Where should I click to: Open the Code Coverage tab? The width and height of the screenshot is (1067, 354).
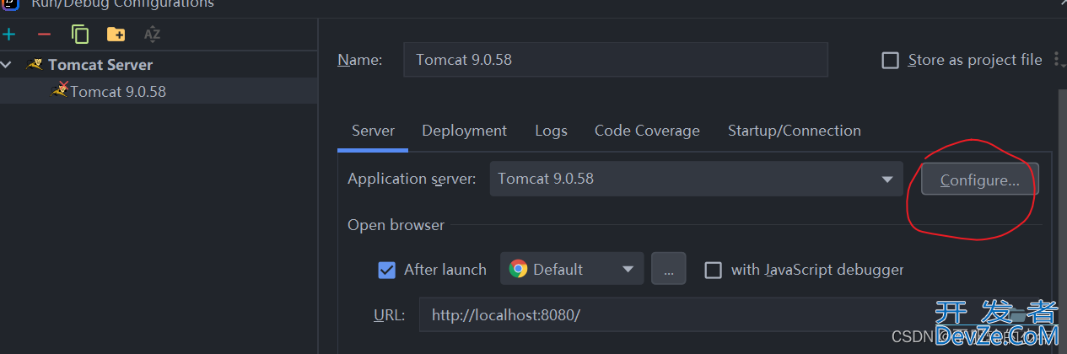tap(647, 131)
